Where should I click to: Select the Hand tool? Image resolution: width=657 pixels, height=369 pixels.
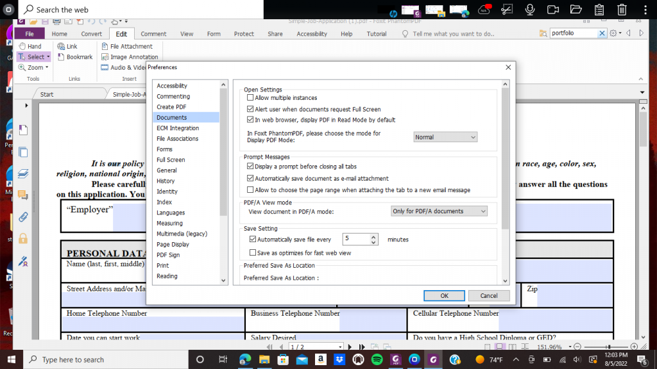click(x=30, y=46)
